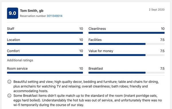The image size is (172, 109).
Task: Click the Location rating bar
Action: pyautogui.click(x=45, y=44)
